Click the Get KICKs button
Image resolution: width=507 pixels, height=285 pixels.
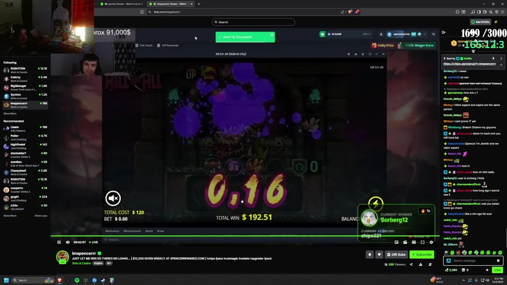[480, 22]
